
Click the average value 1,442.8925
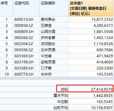click(103, 95)
